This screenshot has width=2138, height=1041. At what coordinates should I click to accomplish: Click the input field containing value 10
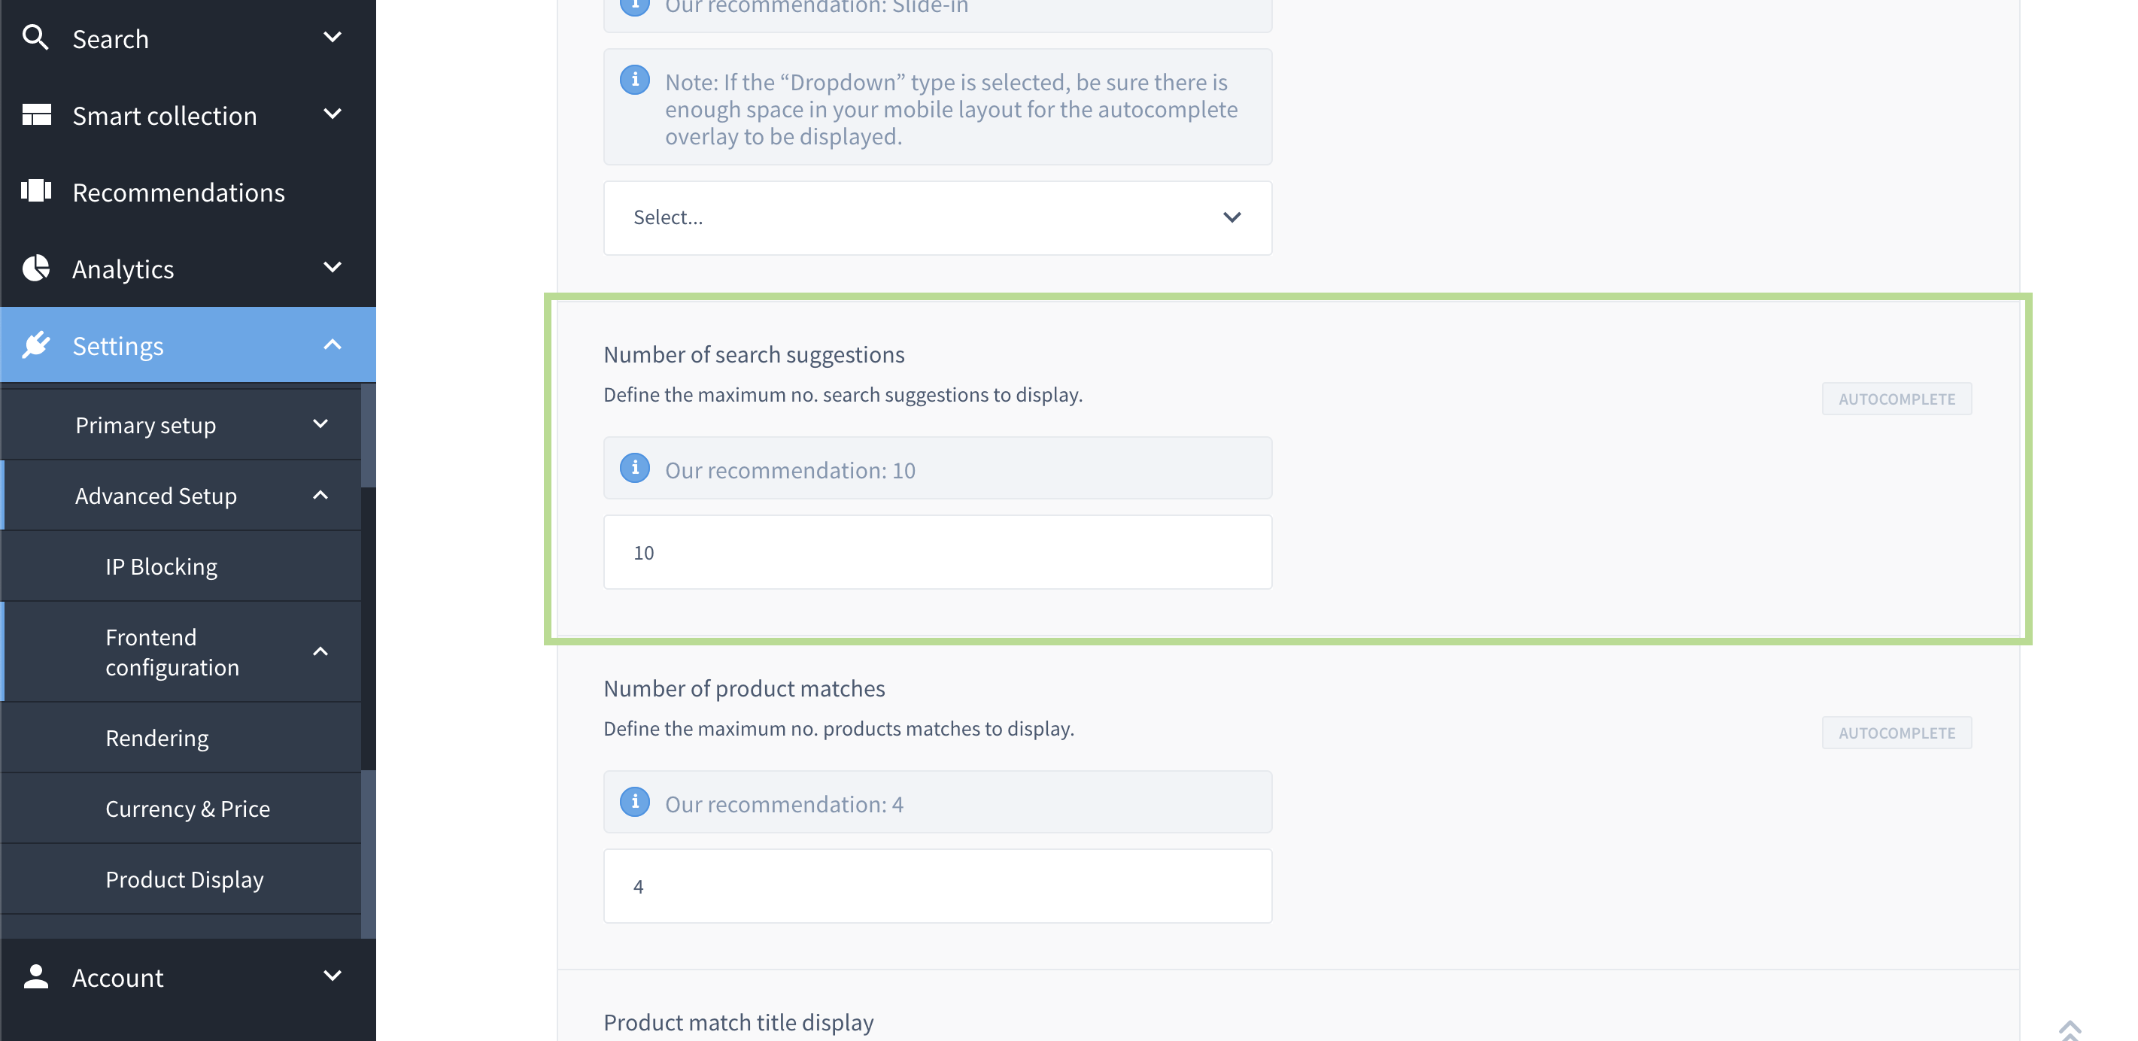pyautogui.click(x=937, y=551)
